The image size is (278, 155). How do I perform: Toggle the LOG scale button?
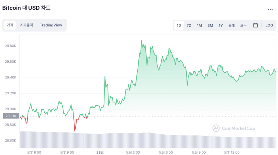click(x=269, y=25)
